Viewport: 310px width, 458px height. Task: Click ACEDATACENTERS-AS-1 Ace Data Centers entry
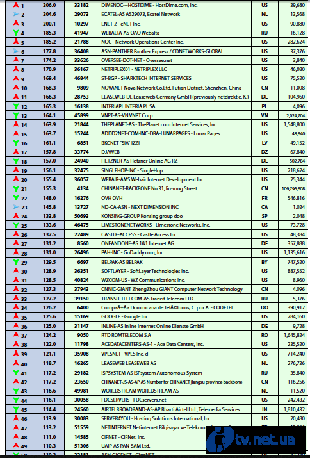point(152,344)
